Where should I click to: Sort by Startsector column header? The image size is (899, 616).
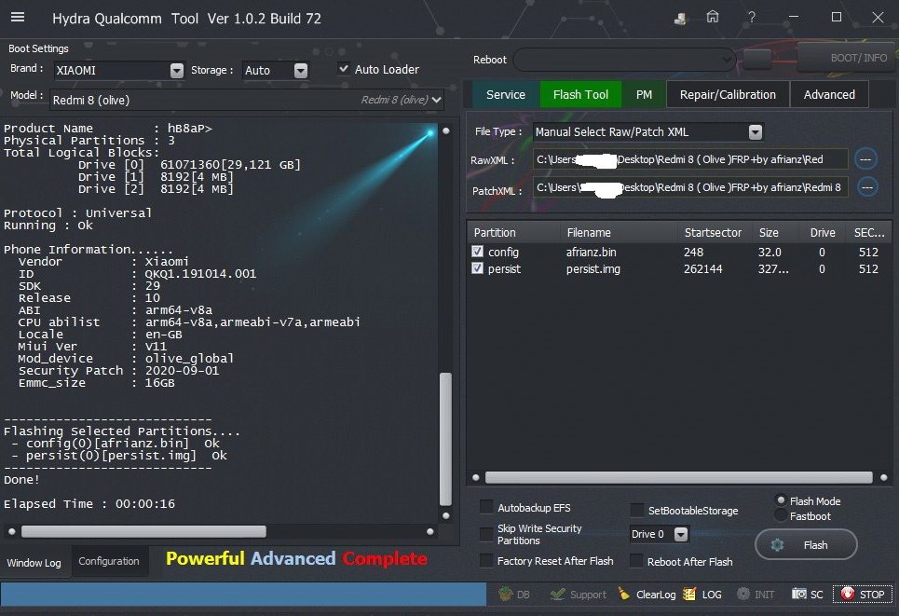click(714, 232)
